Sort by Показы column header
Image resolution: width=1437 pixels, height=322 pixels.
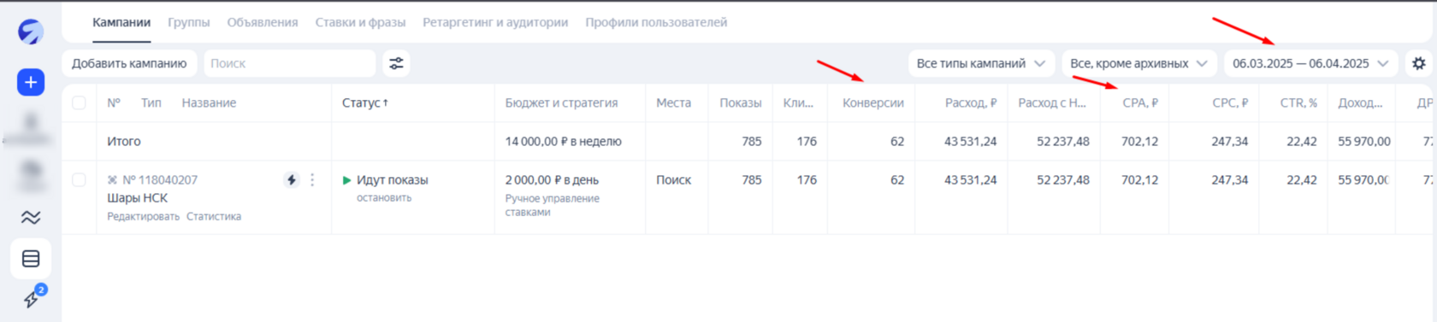(740, 102)
